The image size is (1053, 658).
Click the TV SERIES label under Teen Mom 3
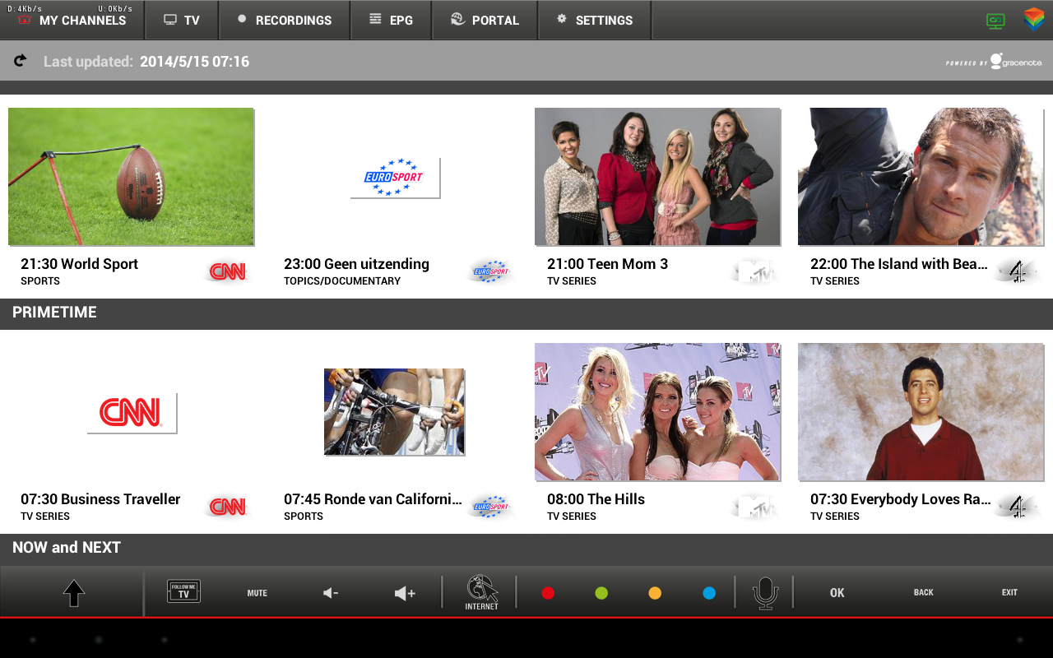(572, 281)
